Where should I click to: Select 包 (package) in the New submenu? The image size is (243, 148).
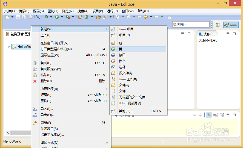pyautogui.click(x=138, y=43)
